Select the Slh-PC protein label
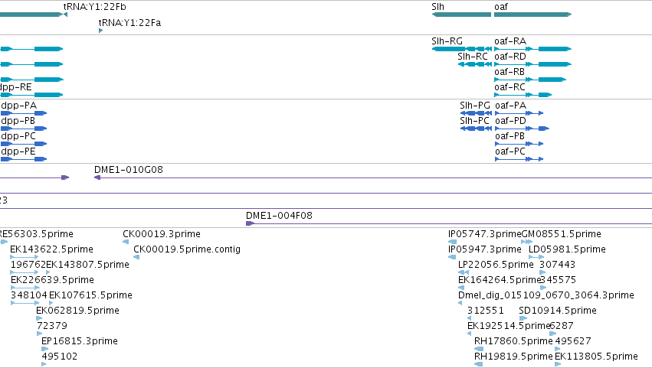 tap(474, 121)
